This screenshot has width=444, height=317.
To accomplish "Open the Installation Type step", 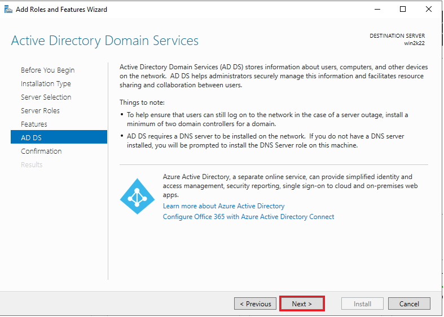I will tap(46, 84).
